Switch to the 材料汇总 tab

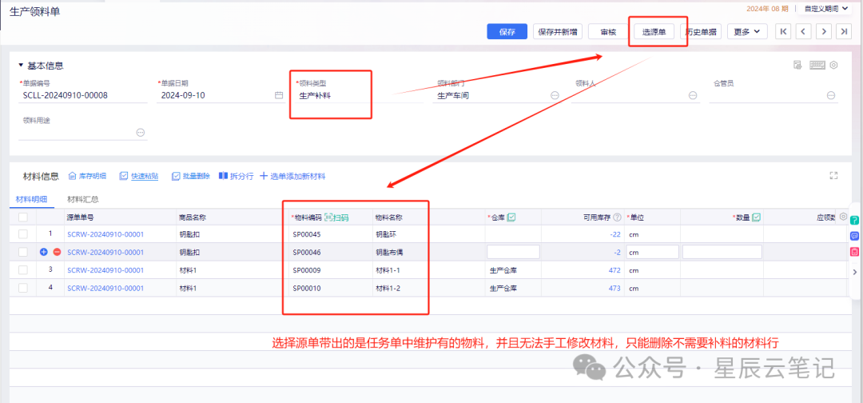[x=82, y=199]
